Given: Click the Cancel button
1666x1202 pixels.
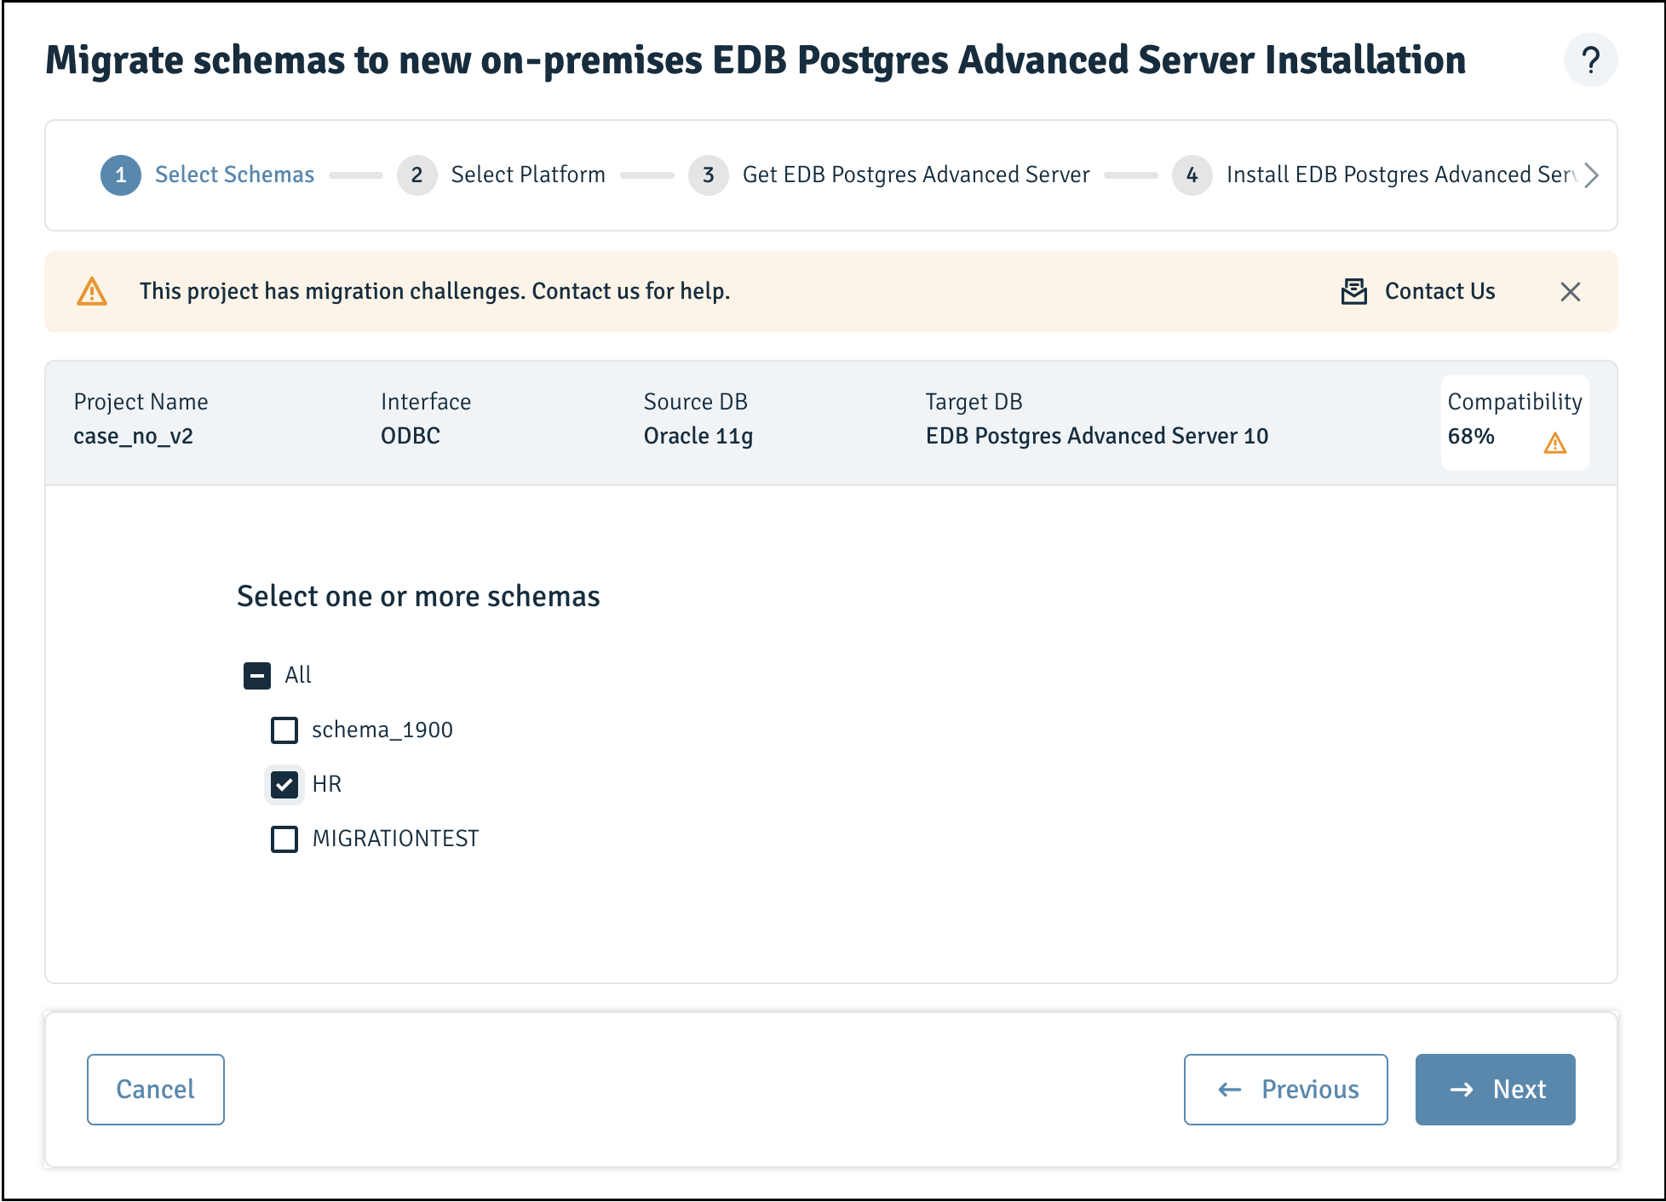Looking at the screenshot, I should pos(156,1090).
